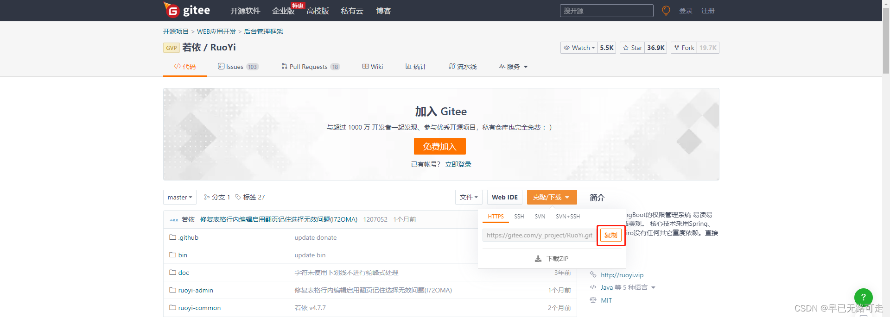Click the star icon on Star button
The width and height of the screenshot is (890, 317).
pos(626,48)
